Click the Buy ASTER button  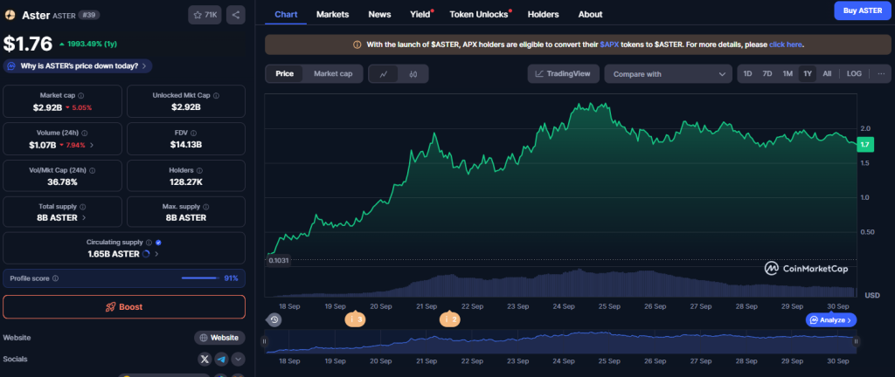[863, 10]
